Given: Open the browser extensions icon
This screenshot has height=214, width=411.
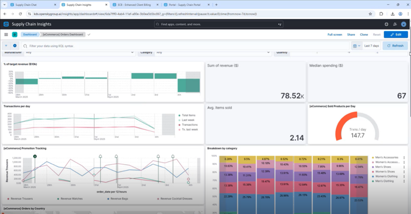Looking at the screenshot, I should point(382,14).
